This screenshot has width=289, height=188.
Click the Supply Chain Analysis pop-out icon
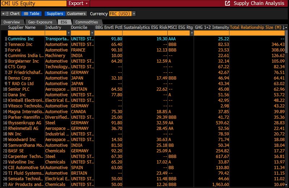pyautogui.click(x=228, y=4)
